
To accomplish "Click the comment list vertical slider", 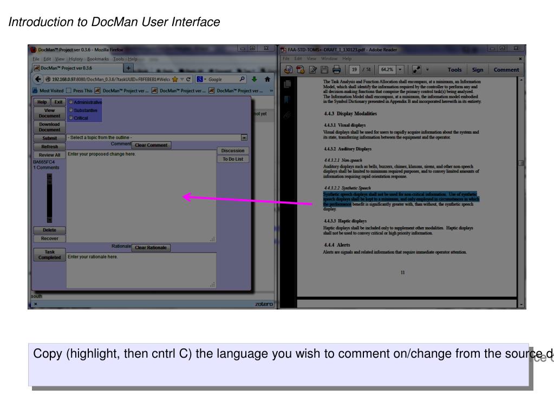I will tap(49, 198).
